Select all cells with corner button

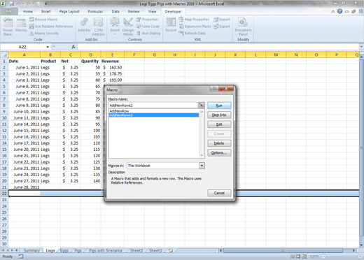click(x=4, y=55)
